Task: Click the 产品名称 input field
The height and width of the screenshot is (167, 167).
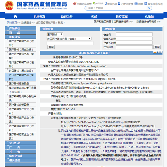Action: coord(134,47)
